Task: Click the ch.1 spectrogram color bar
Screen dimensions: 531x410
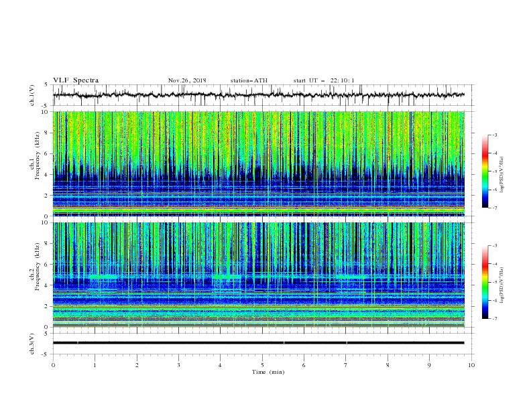Action: point(485,172)
